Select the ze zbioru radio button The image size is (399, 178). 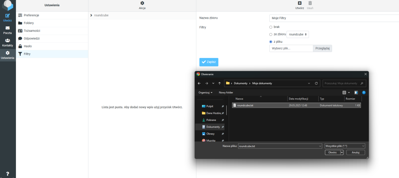(x=271, y=34)
